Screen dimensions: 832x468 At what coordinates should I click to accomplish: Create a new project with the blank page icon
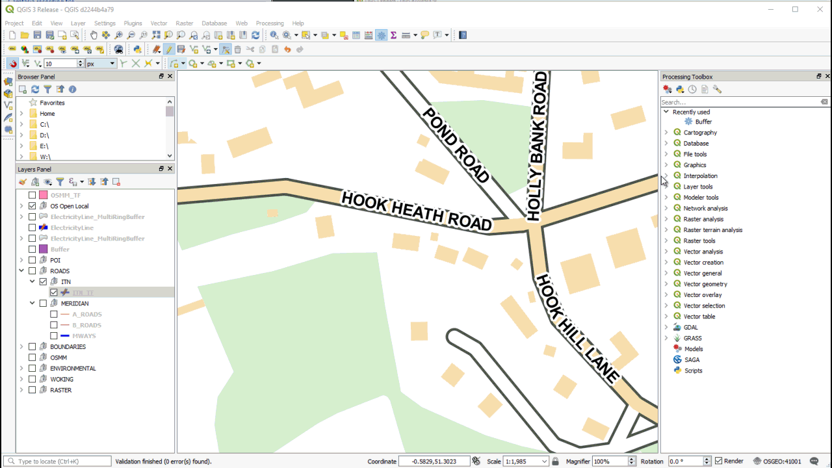tap(12, 35)
